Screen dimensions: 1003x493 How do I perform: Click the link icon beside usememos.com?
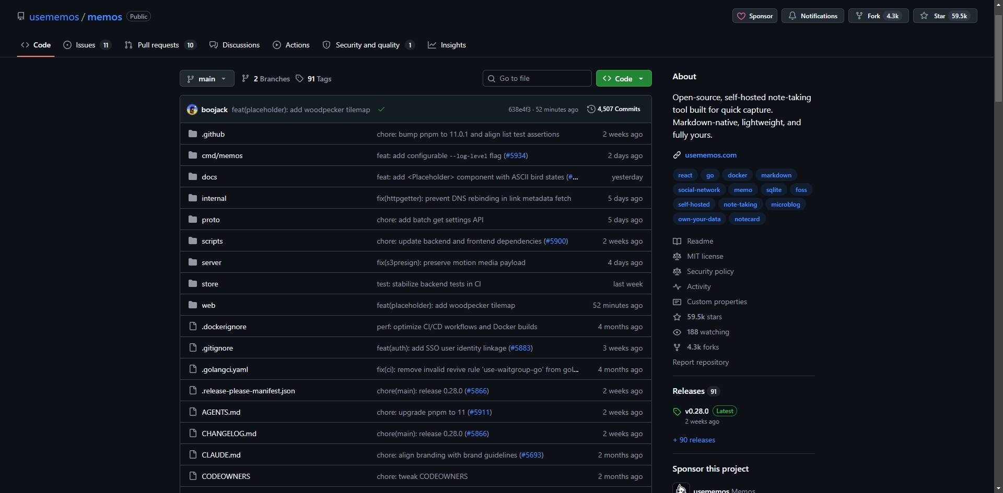[677, 155]
